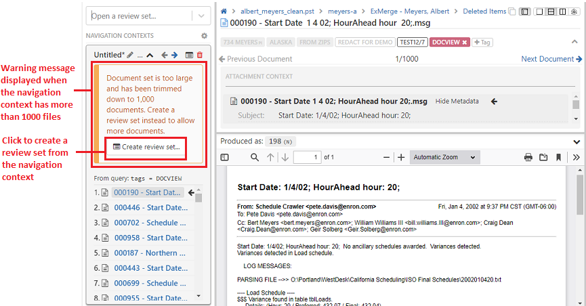Image resolution: width=586 pixels, height=306 pixels.
Task: Toggle the PDF viewer sidebar
Action: tap(226, 157)
